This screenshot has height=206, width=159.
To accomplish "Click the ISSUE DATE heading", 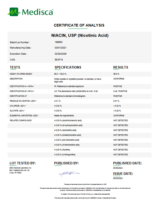I will pyautogui.click(x=123, y=173).
